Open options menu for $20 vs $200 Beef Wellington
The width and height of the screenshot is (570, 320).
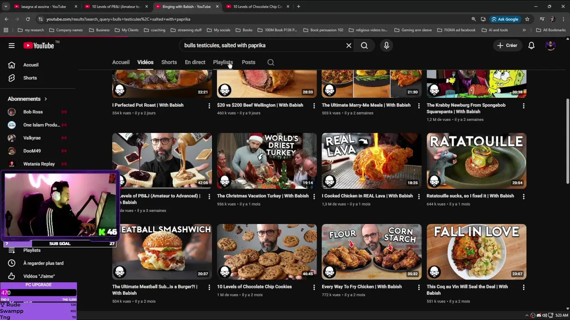pyautogui.click(x=314, y=106)
